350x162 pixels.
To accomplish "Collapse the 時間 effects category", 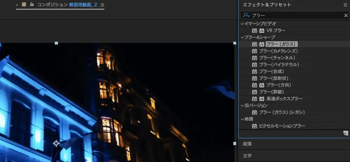I will (x=242, y=119).
